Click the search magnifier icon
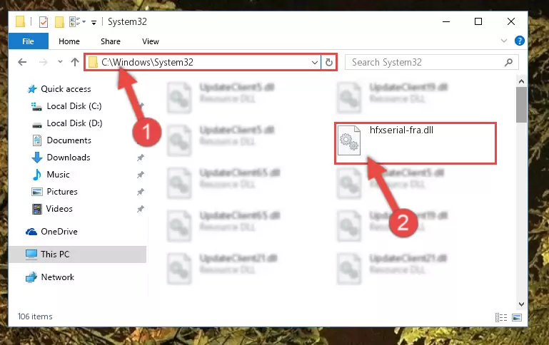Image resolution: width=549 pixels, height=345 pixels. (x=508, y=62)
